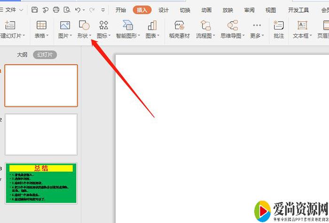Click the 图表 chart icon
This screenshot has width=329, height=223.
pos(152,25)
